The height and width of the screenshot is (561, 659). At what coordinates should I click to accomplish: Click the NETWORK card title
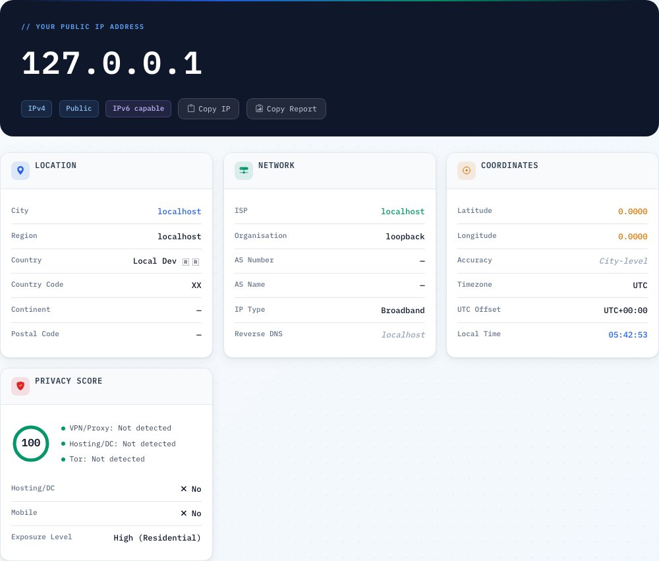click(x=276, y=165)
